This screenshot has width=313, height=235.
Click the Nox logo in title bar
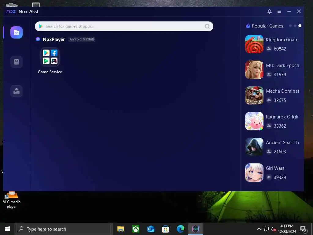tap(11, 12)
